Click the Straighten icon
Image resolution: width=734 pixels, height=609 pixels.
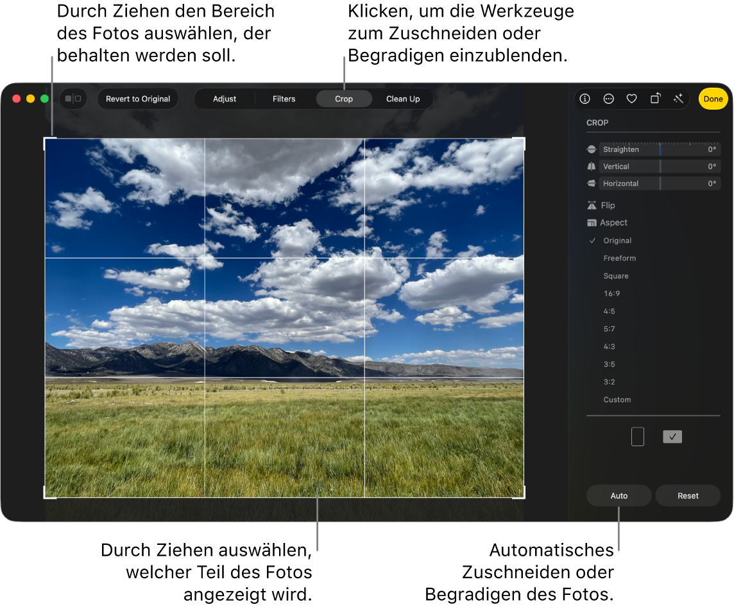[592, 149]
